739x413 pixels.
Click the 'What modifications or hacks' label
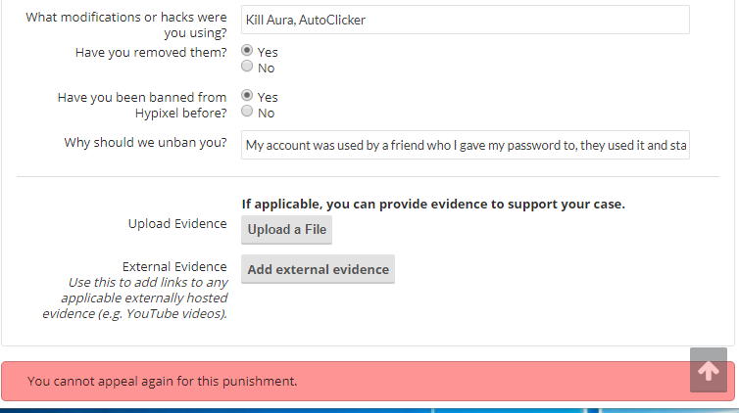tap(125, 25)
